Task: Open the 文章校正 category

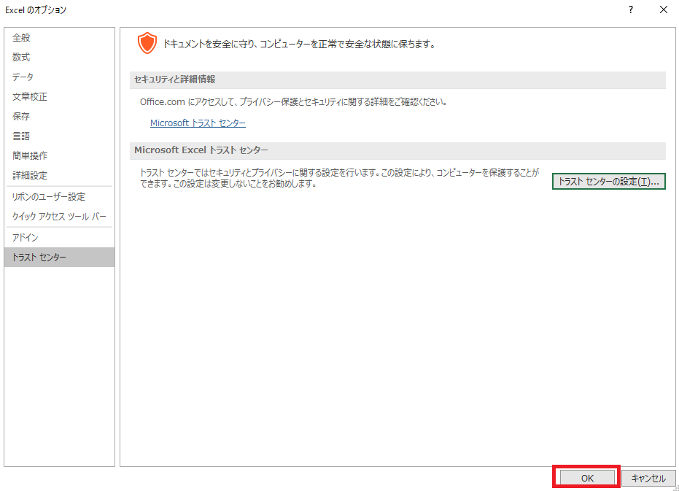Action: (x=59, y=96)
